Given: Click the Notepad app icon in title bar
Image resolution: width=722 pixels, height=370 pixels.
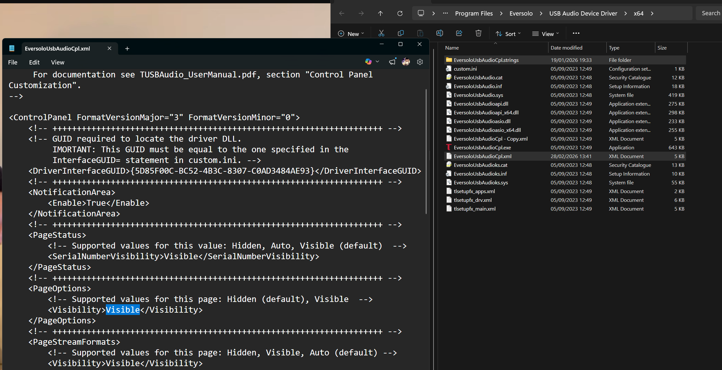Looking at the screenshot, I should [x=12, y=48].
